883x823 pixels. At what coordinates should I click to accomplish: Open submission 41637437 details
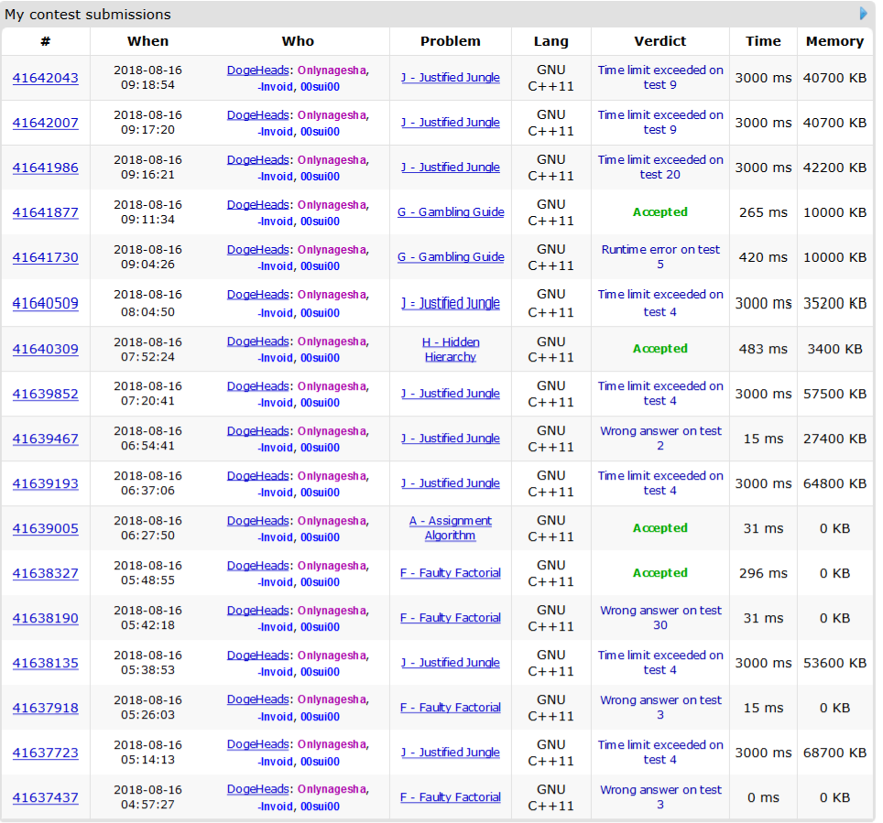[45, 797]
